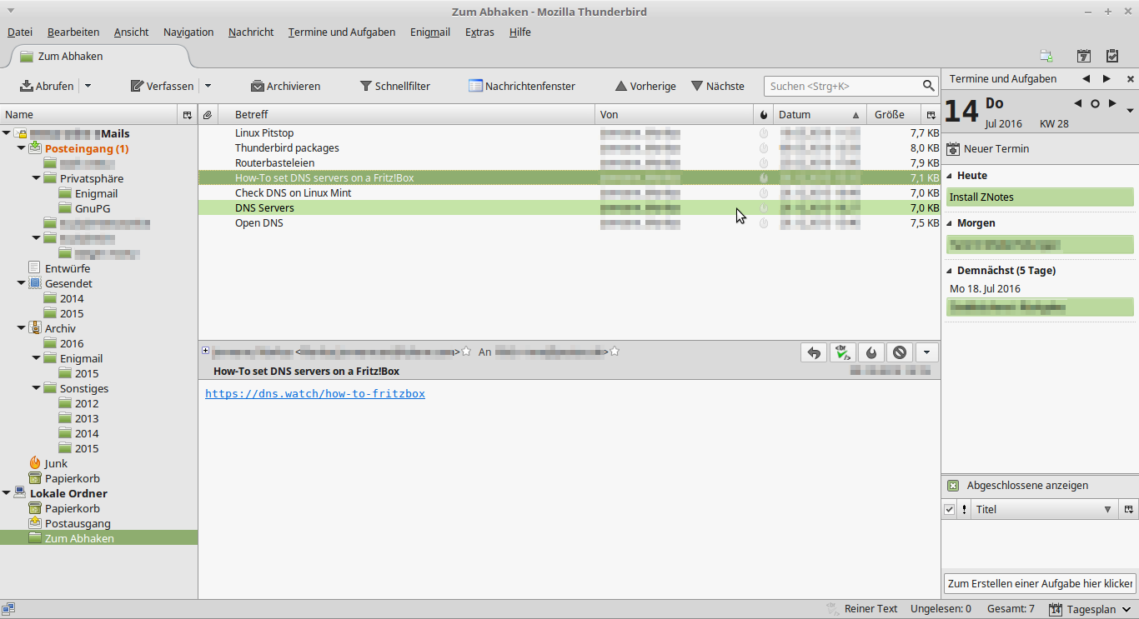1139x619 pixels.
Task: Jump to today using the circle icon
Action: click(1095, 104)
